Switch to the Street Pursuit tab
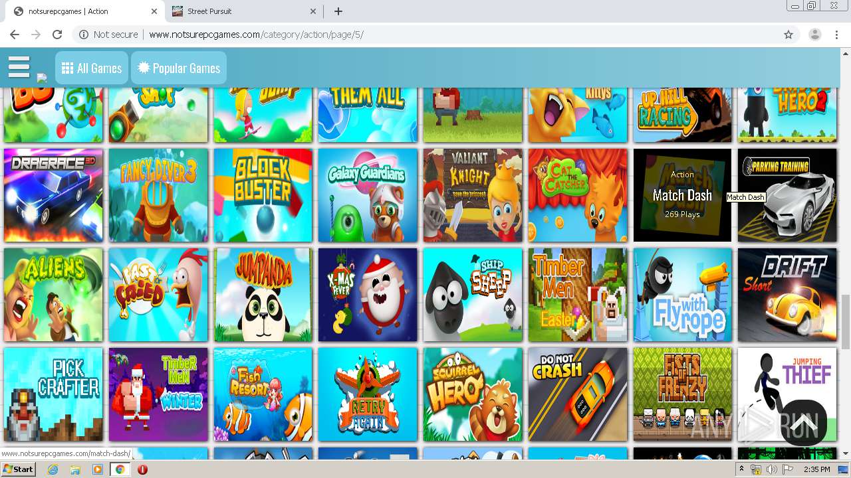Screen dimensions: 851x478 coord(243,11)
